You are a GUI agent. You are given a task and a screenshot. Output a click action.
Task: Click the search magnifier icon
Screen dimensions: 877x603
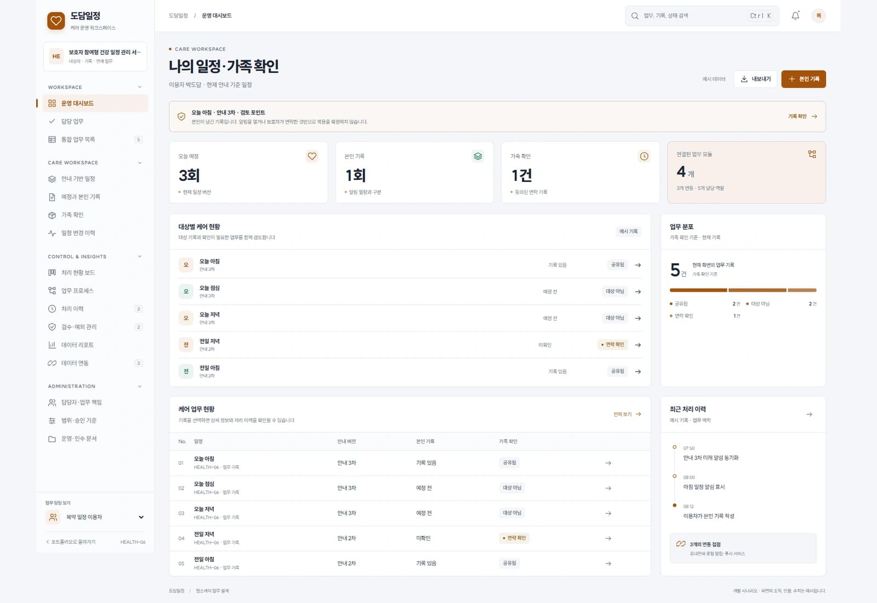tap(635, 16)
